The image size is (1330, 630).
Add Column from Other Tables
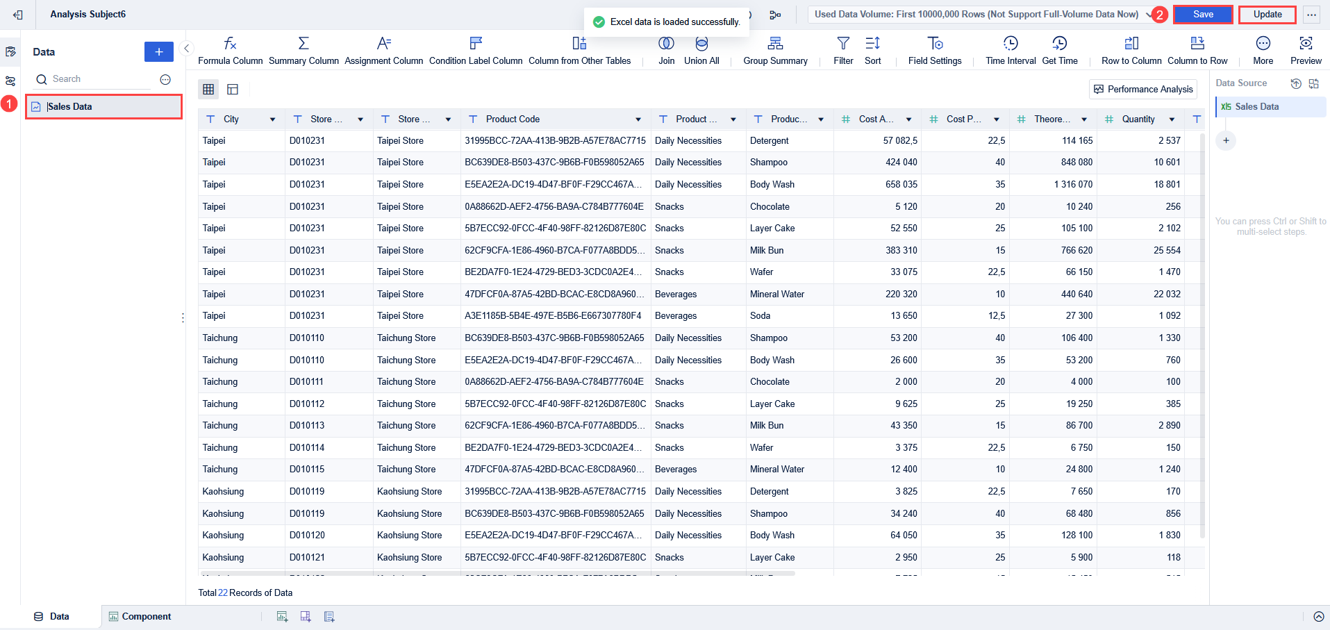tap(579, 51)
